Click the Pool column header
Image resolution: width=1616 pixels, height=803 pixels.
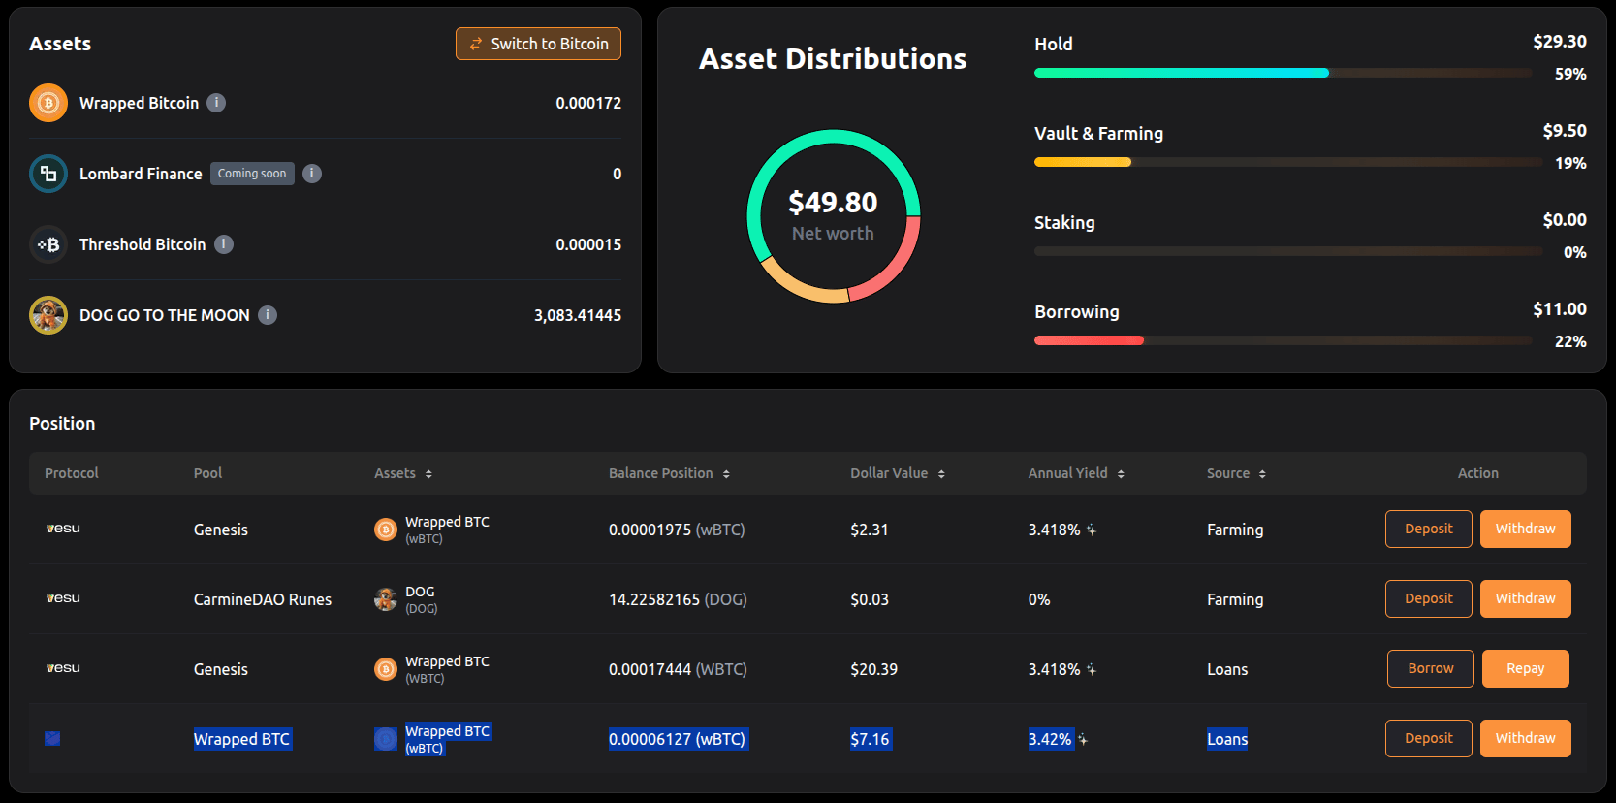[x=207, y=473]
